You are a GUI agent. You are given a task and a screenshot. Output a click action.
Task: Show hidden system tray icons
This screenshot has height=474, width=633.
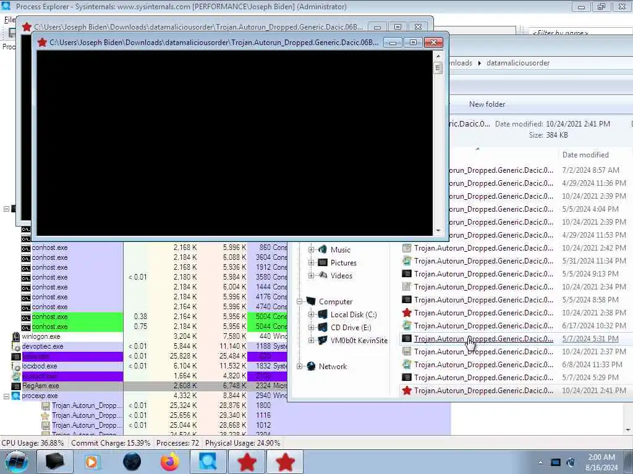540,463
